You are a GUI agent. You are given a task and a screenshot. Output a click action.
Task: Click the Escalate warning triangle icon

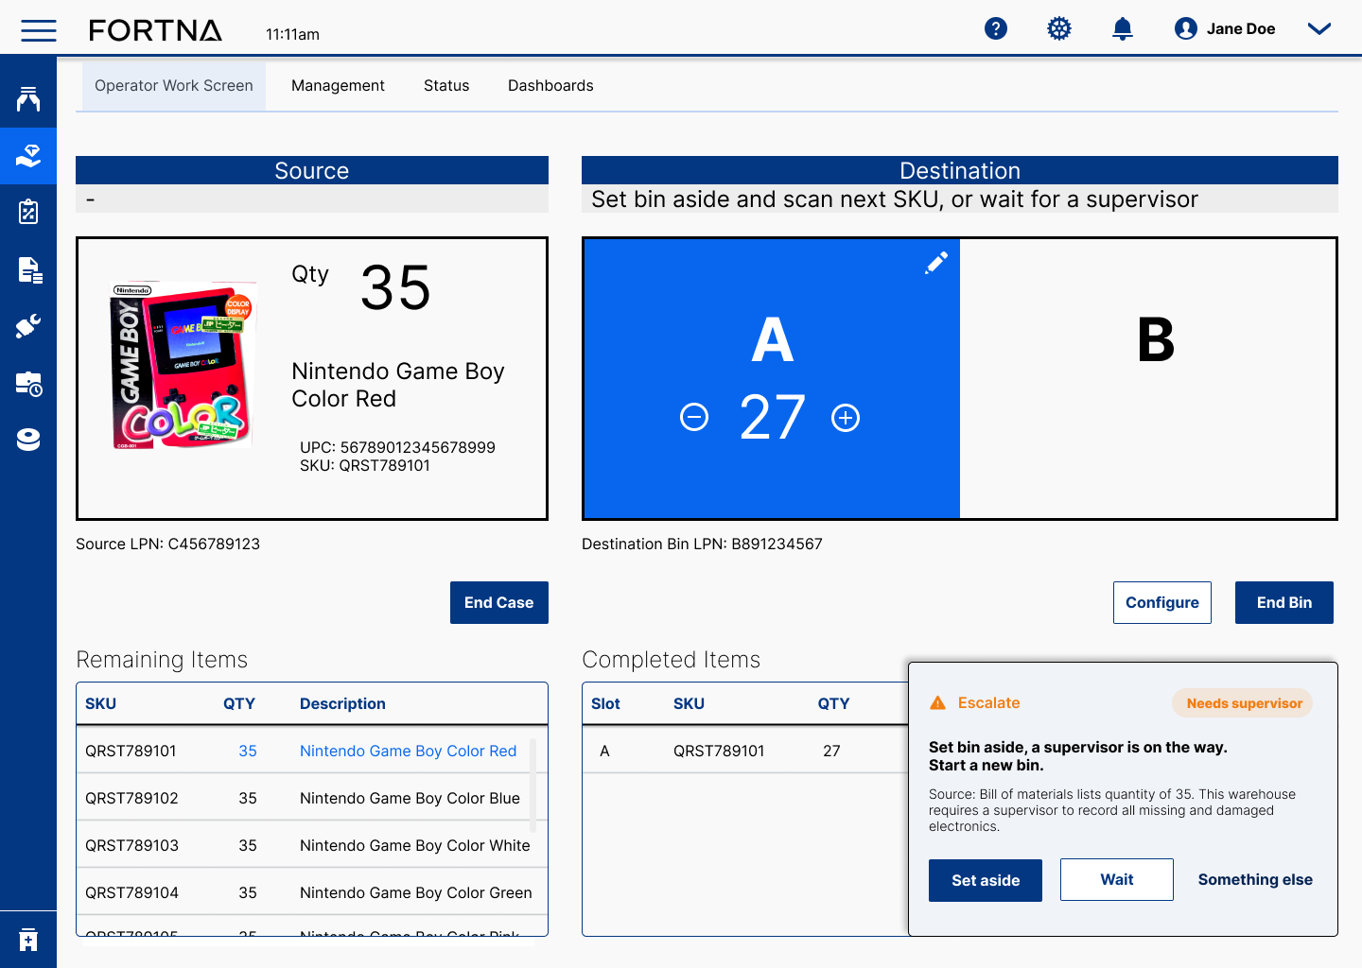tap(937, 702)
